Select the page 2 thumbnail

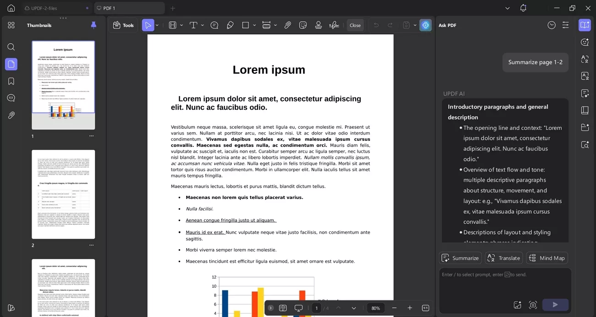(63, 194)
